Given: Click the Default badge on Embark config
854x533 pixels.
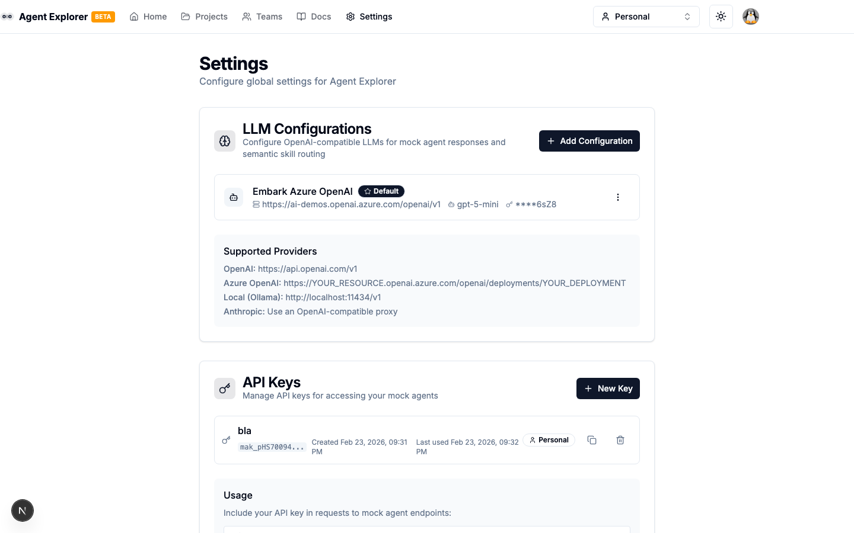Looking at the screenshot, I should pos(381,191).
